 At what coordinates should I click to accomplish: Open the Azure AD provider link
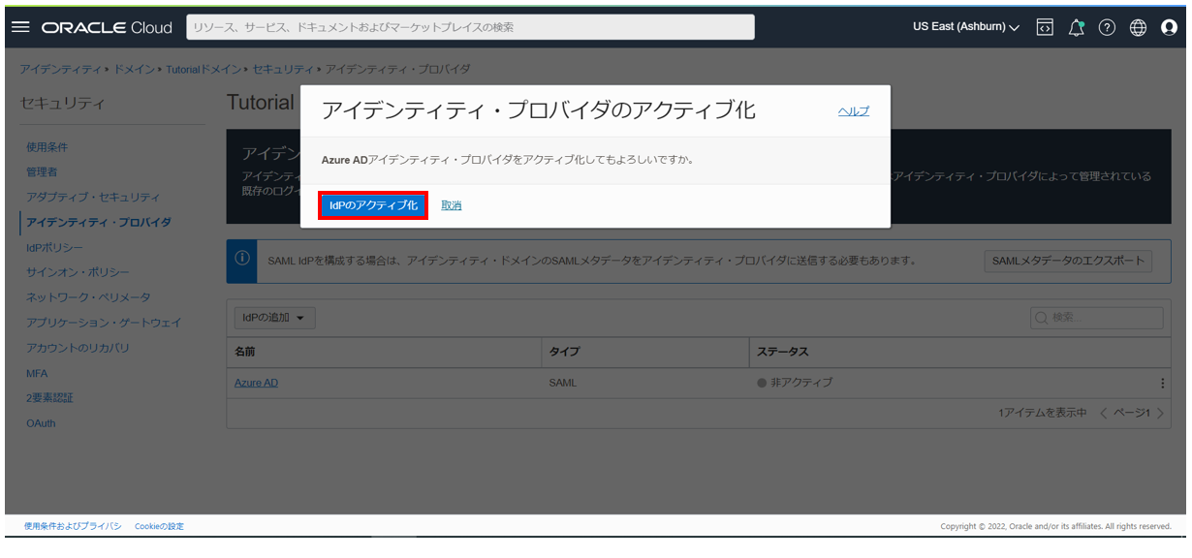(x=256, y=383)
